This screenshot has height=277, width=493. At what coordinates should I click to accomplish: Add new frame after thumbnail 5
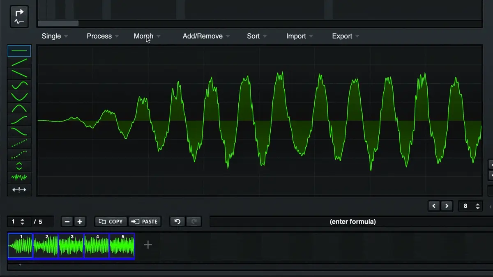click(x=148, y=245)
